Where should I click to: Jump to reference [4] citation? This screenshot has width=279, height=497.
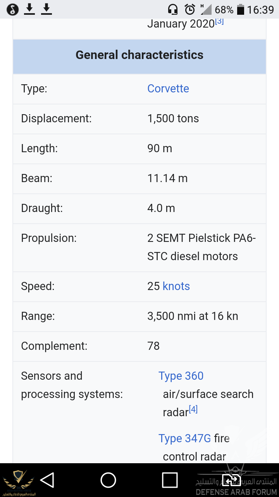coord(193,410)
